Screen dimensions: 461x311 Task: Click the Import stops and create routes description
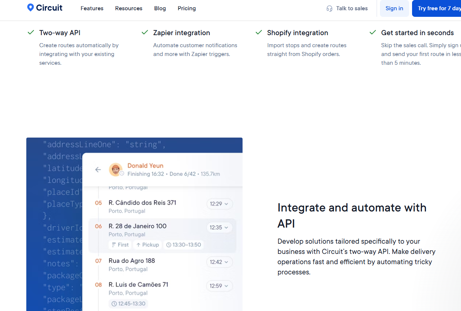tap(307, 50)
